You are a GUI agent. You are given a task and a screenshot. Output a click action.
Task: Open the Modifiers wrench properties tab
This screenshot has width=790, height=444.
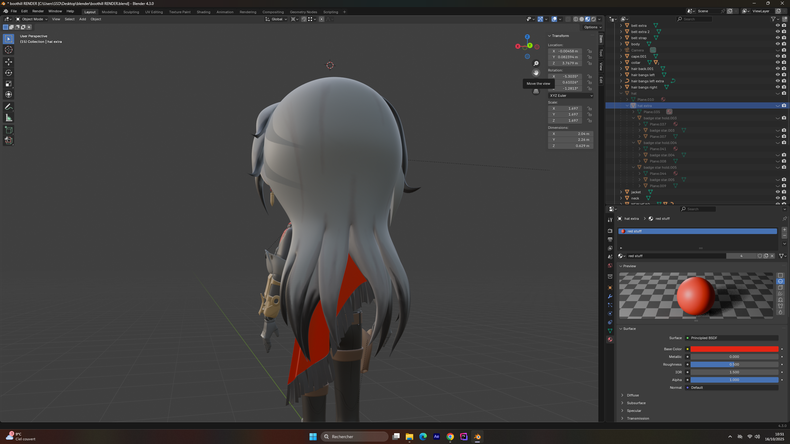pyautogui.click(x=610, y=296)
